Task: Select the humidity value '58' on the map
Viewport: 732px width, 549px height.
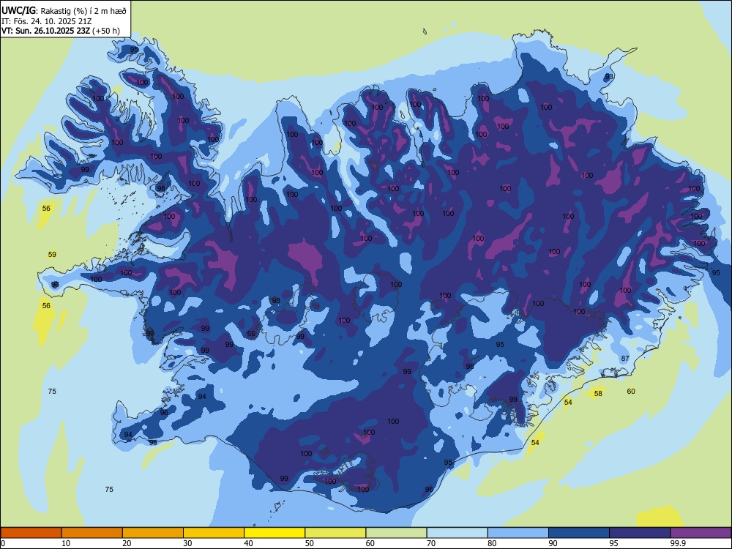Action: 598,394
